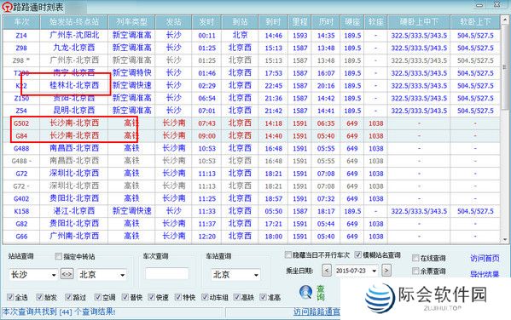Click the 路路通时刻表 app logo icon
Screen dimensions: 511x320
click(x=8, y=7)
